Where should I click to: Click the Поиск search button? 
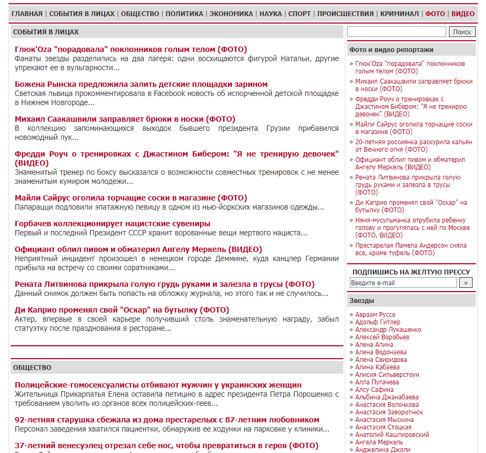pyautogui.click(x=462, y=32)
